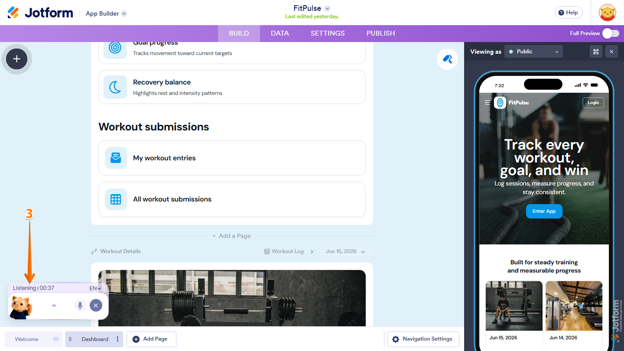Open the Workout Log table link
Viewport: 624px width, 351px height.
click(x=284, y=251)
